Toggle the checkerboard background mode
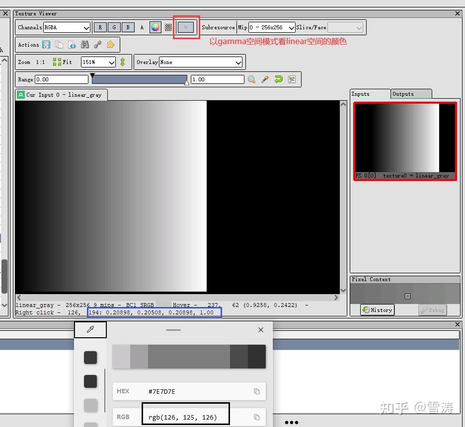Screen dimensions: 465x427 168,27
